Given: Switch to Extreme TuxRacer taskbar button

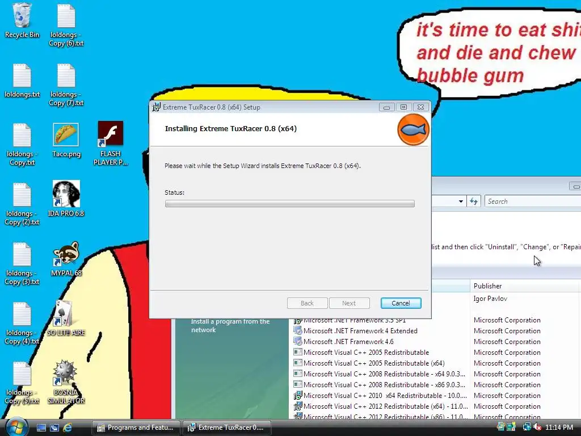Looking at the screenshot, I should [226, 427].
